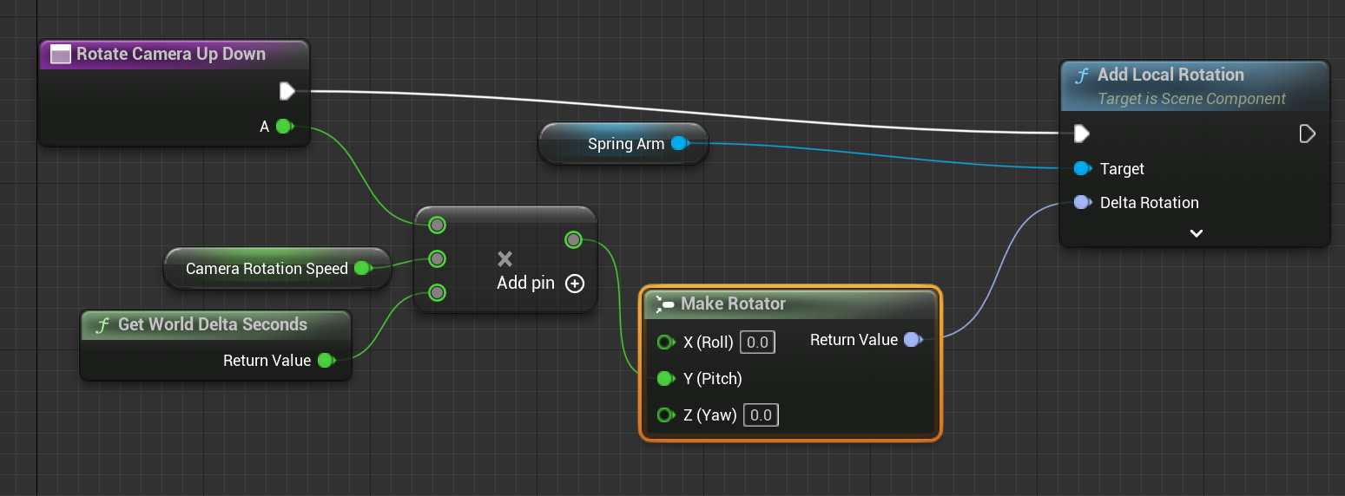Click the Delta Rotation input pin
1345x496 pixels.
pyautogui.click(x=1082, y=203)
